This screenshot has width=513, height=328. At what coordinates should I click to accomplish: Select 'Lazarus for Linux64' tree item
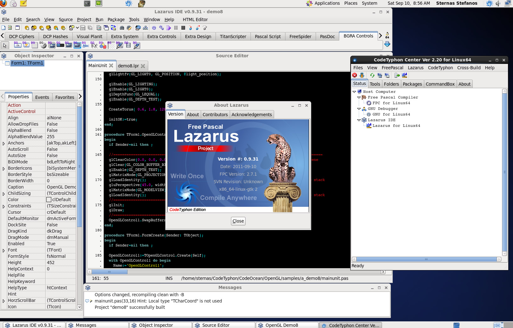tap(396, 126)
